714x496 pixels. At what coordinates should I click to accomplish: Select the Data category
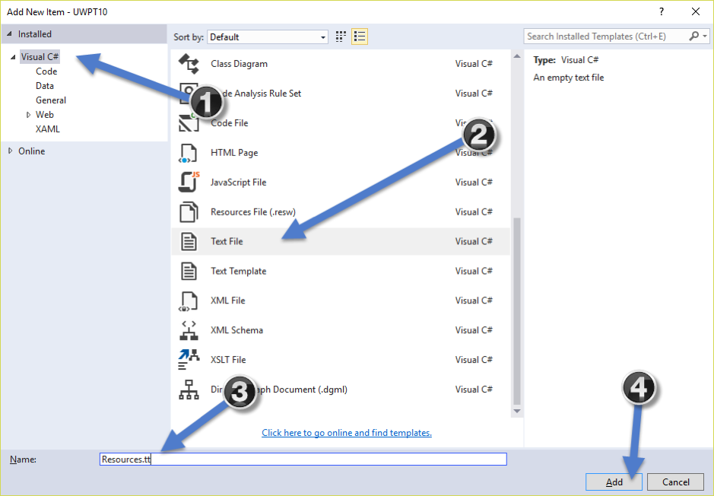[x=46, y=85]
